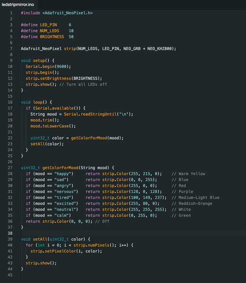246x283 pixels.
Task: Click line number 7 in the gutter
Action: coord(11,49)
